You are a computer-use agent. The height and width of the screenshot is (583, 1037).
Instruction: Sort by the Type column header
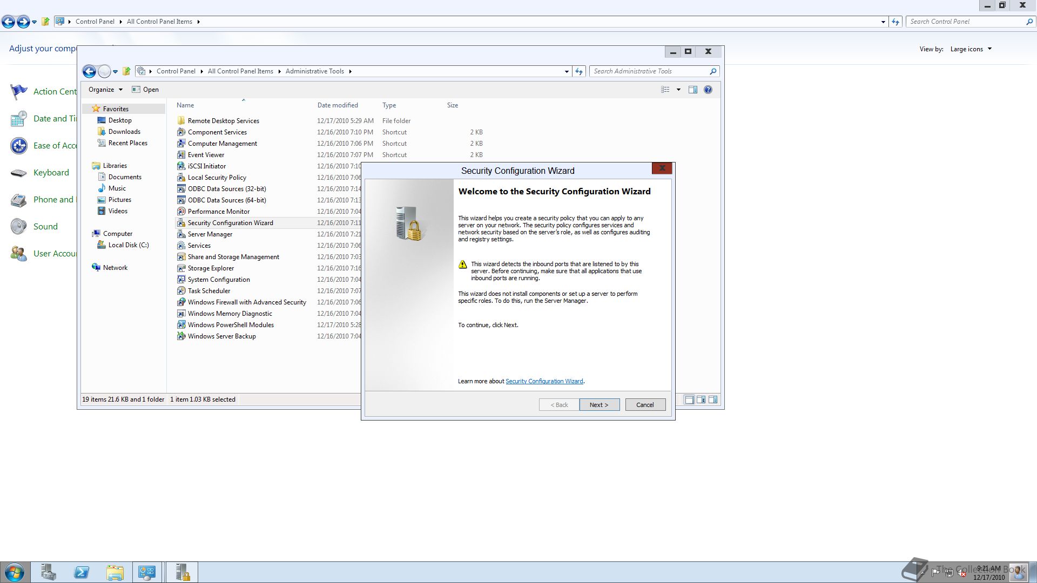pos(389,105)
